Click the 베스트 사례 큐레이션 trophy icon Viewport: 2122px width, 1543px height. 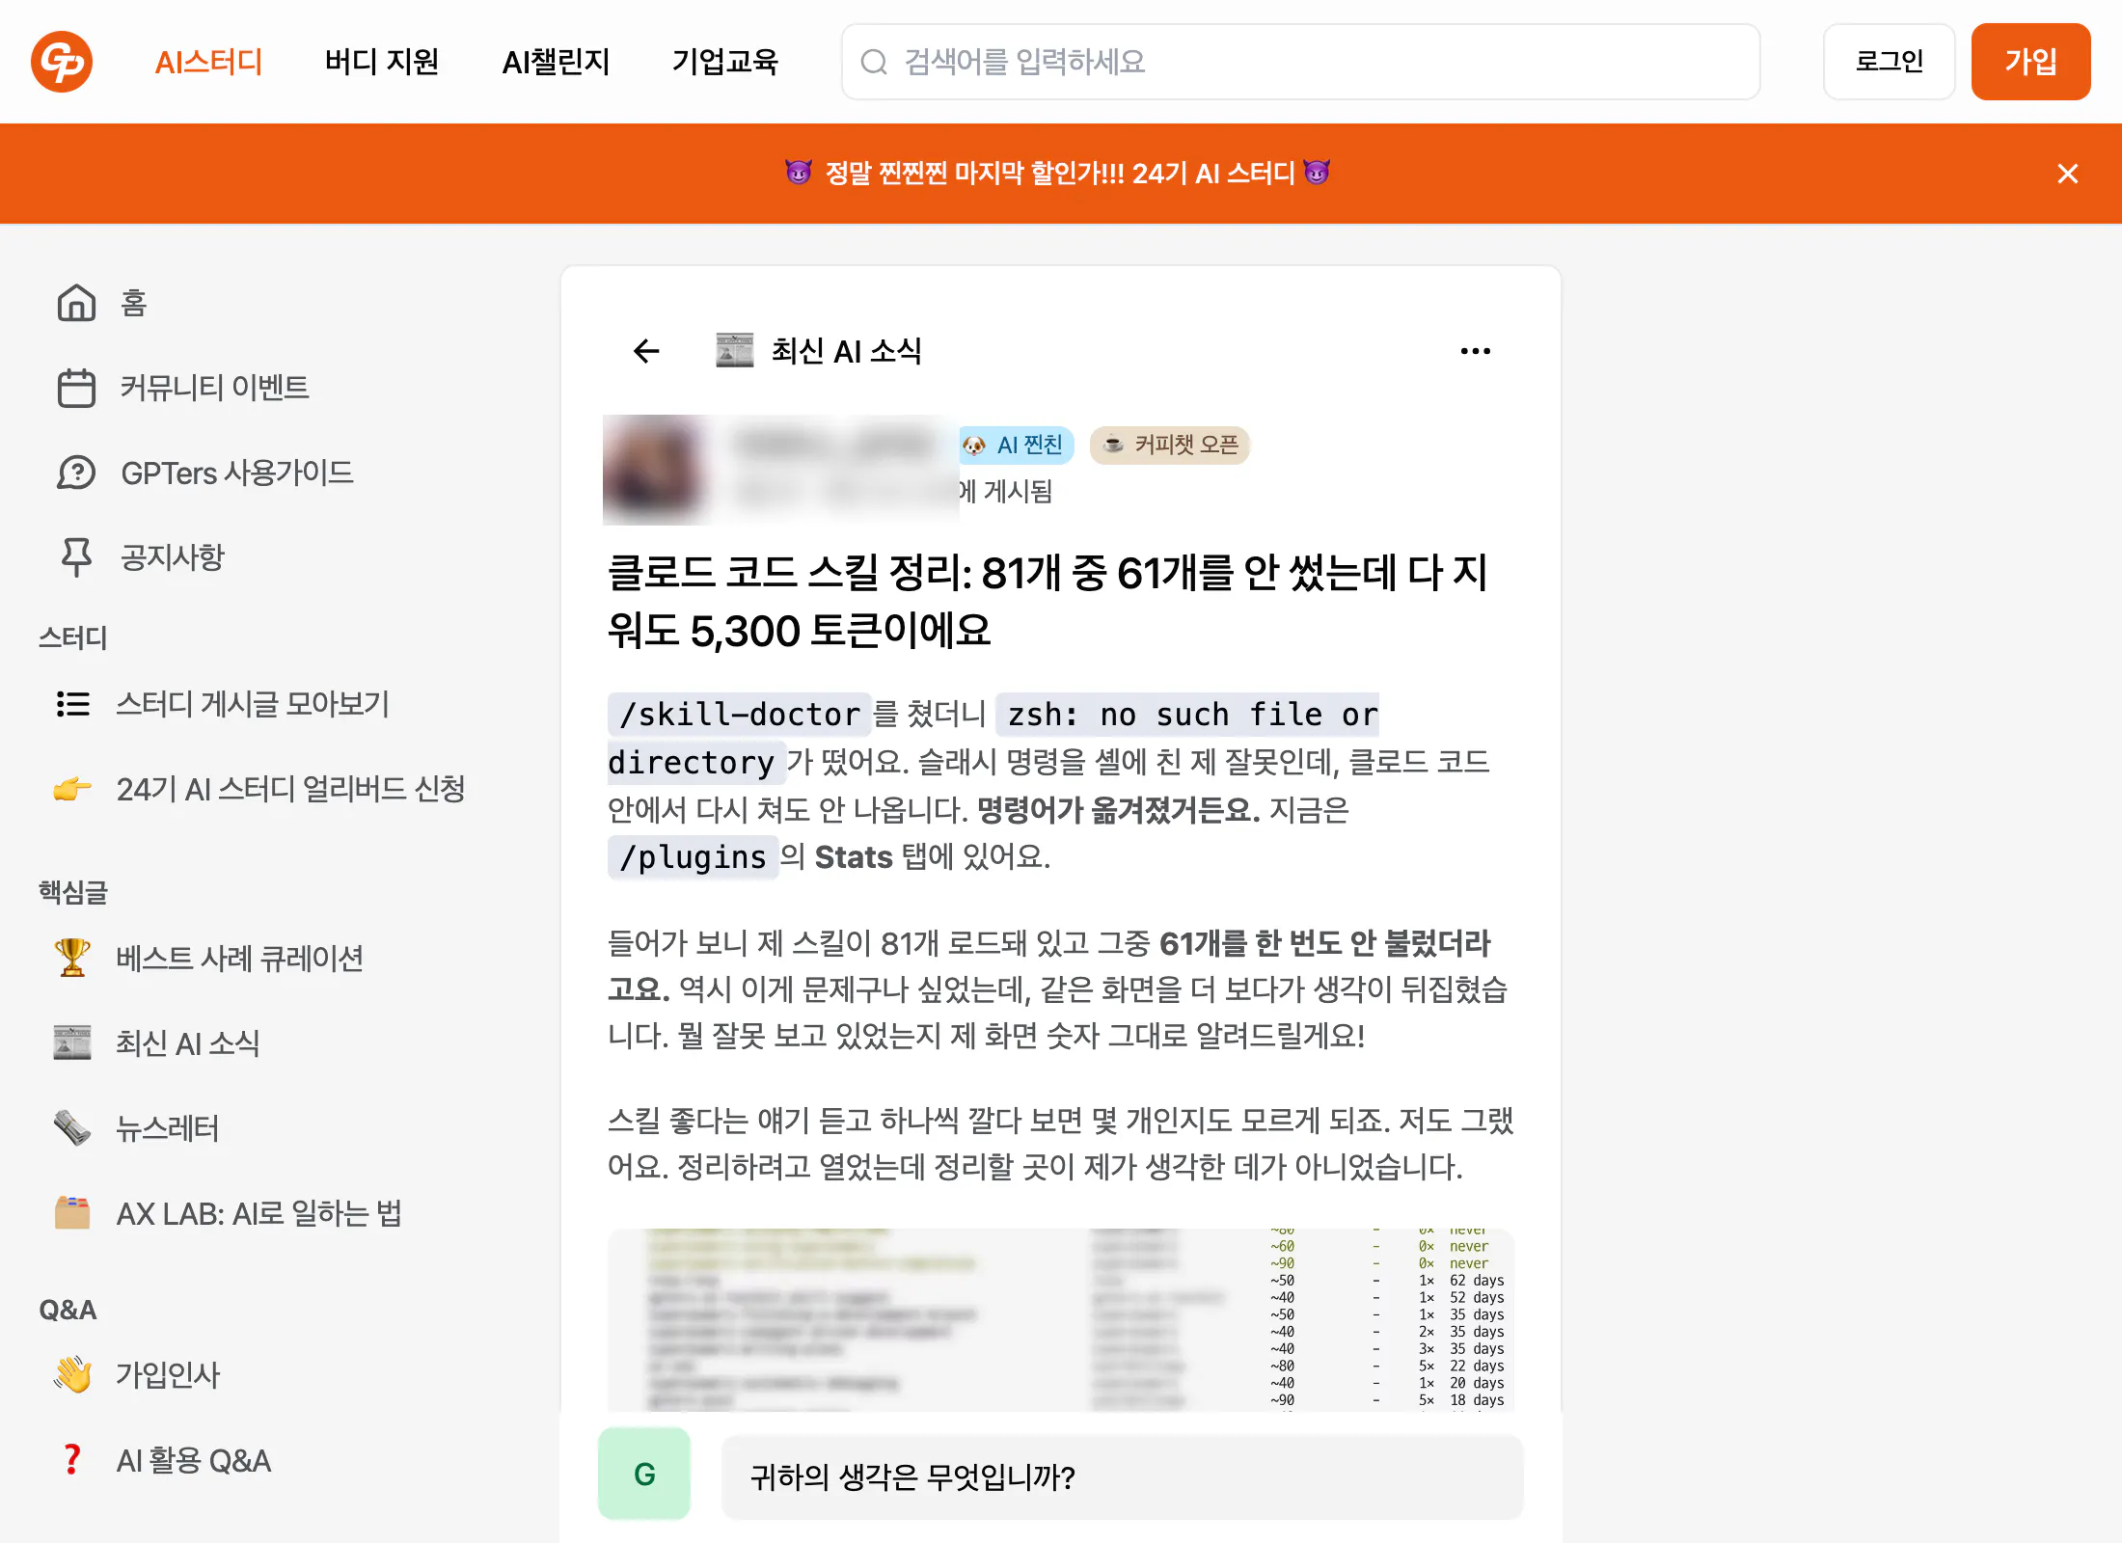coord(72,958)
